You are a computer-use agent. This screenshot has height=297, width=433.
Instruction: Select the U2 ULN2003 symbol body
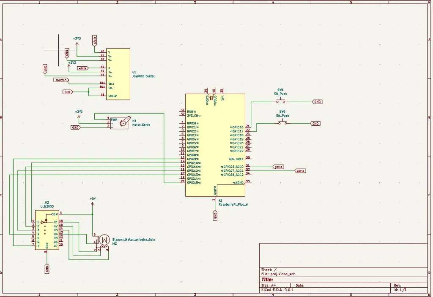tap(47, 230)
